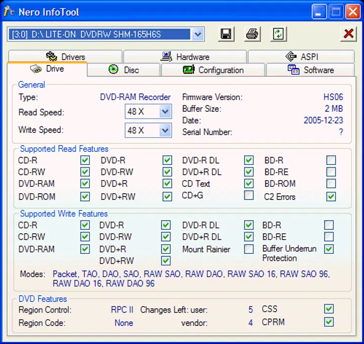This screenshot has width=364, height=344.
Task: Toggle DVD-R DL read checkbox
Action: (249, 160)
